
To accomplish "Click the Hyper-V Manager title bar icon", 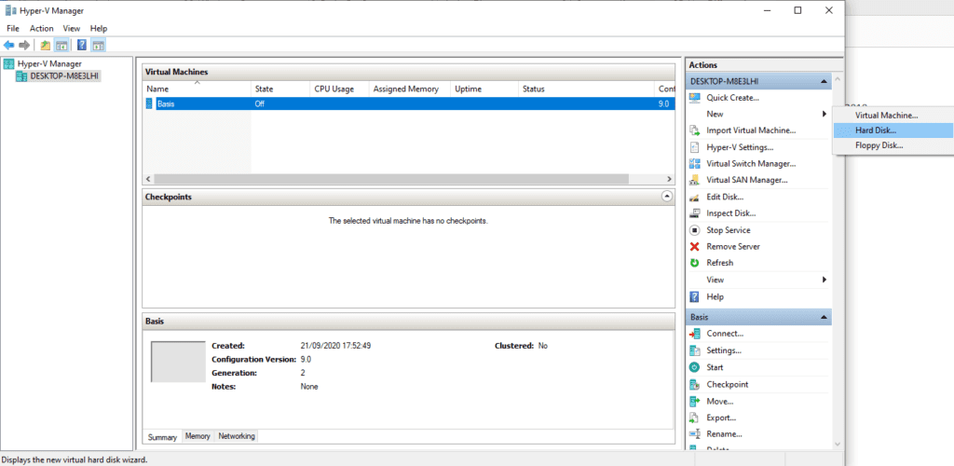I will coord(11,10).
